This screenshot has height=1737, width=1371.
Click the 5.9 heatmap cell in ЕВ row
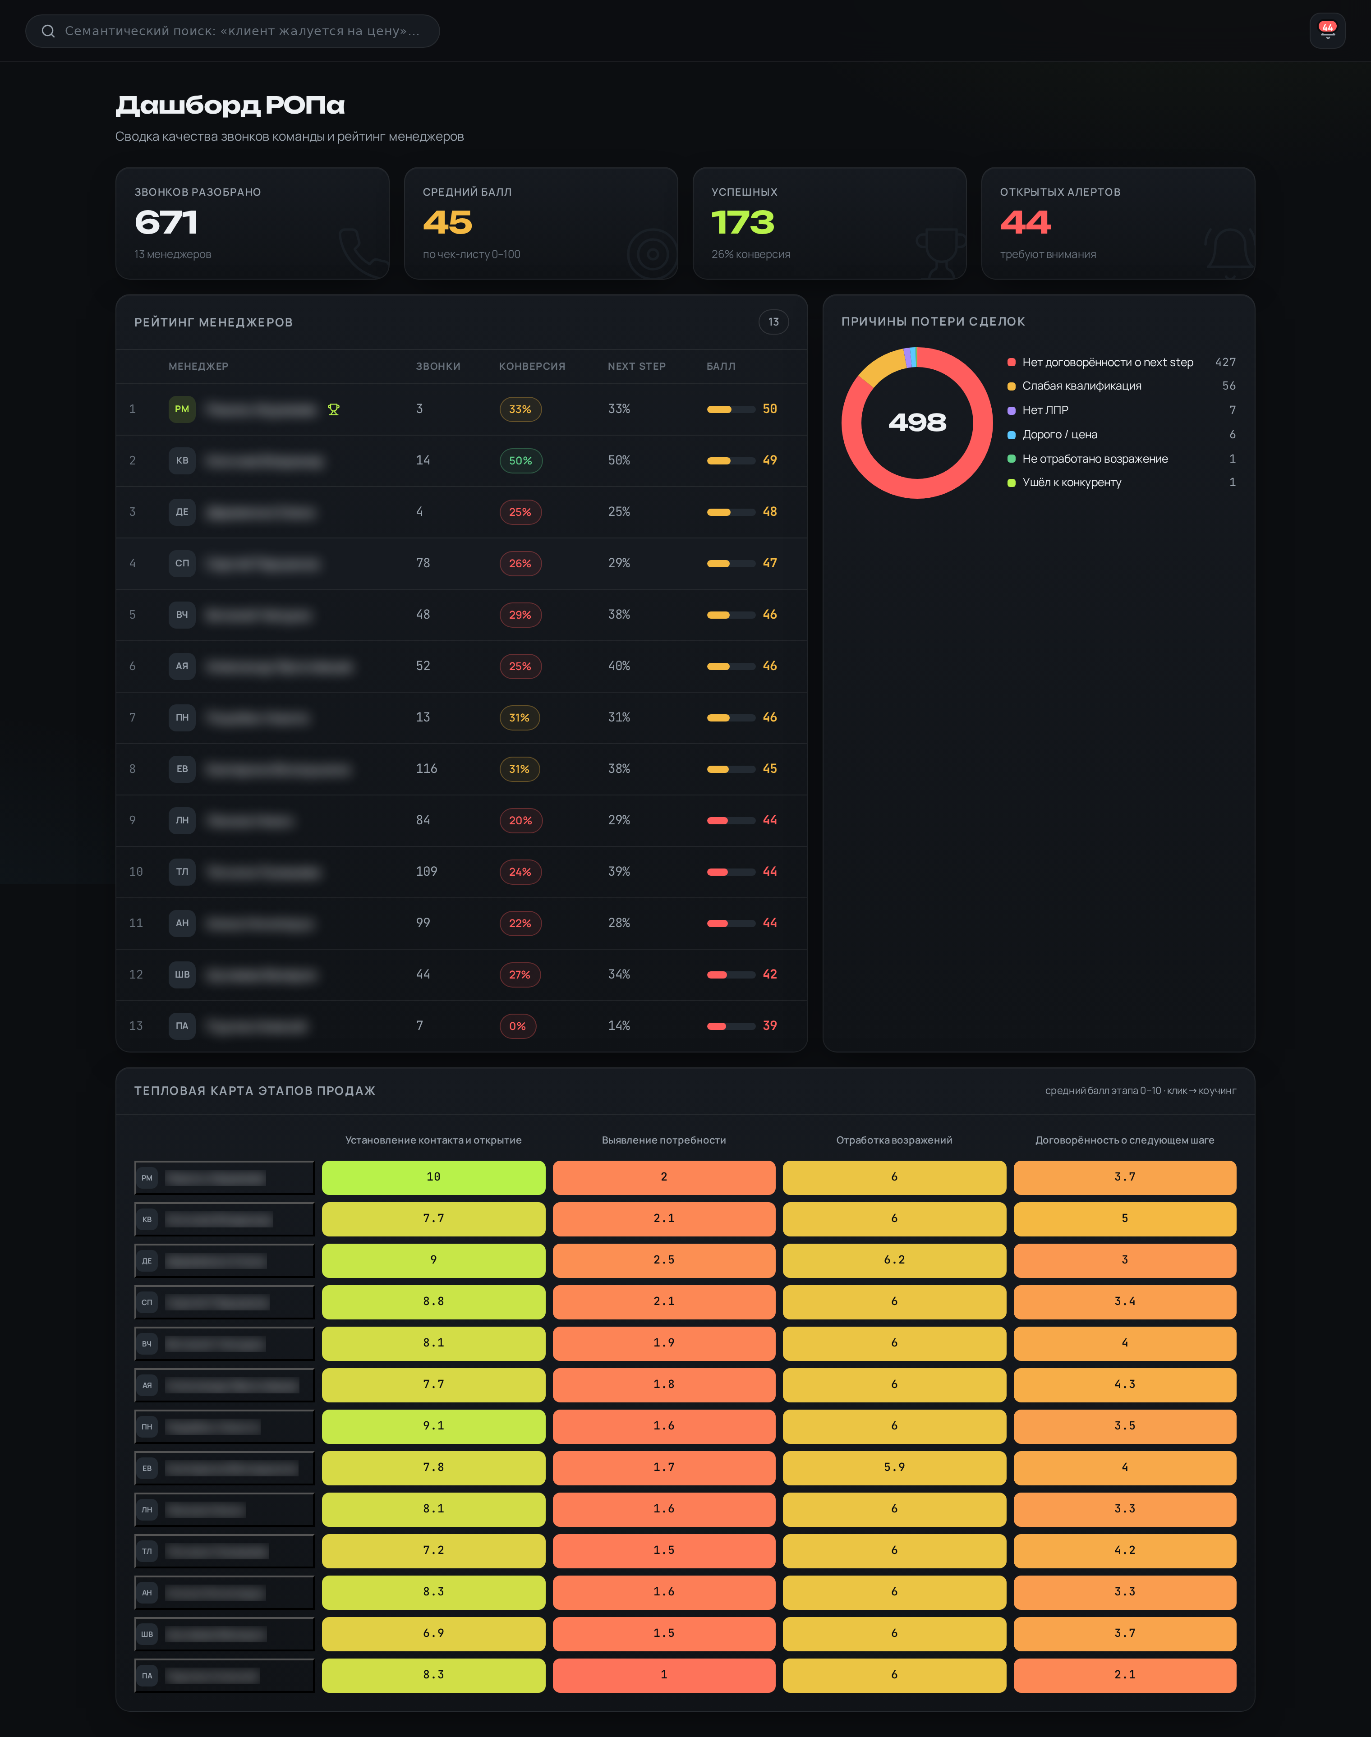click(x=894, y=1467)
